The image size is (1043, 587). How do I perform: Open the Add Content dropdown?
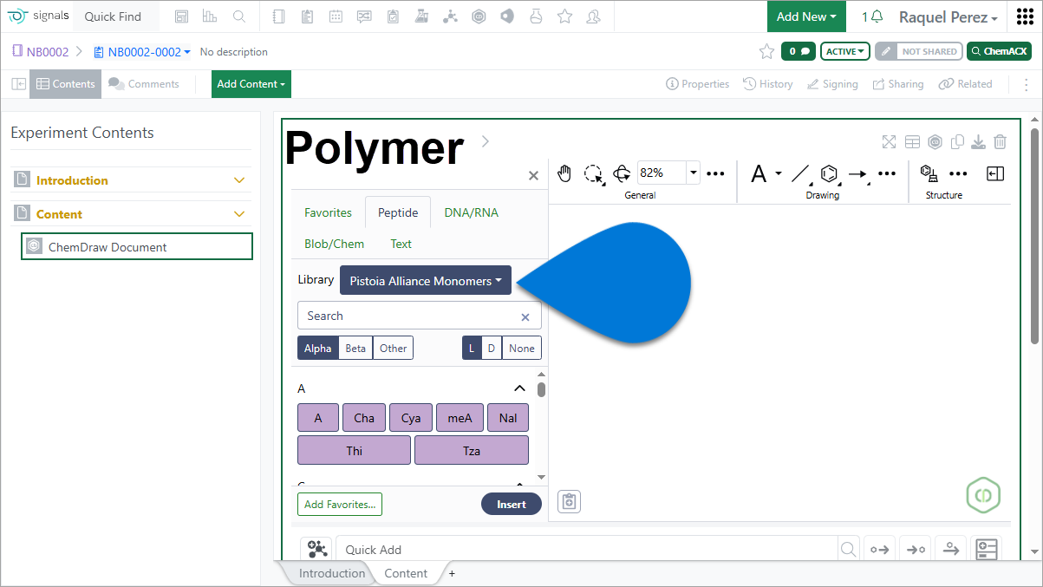pos(251,84)
